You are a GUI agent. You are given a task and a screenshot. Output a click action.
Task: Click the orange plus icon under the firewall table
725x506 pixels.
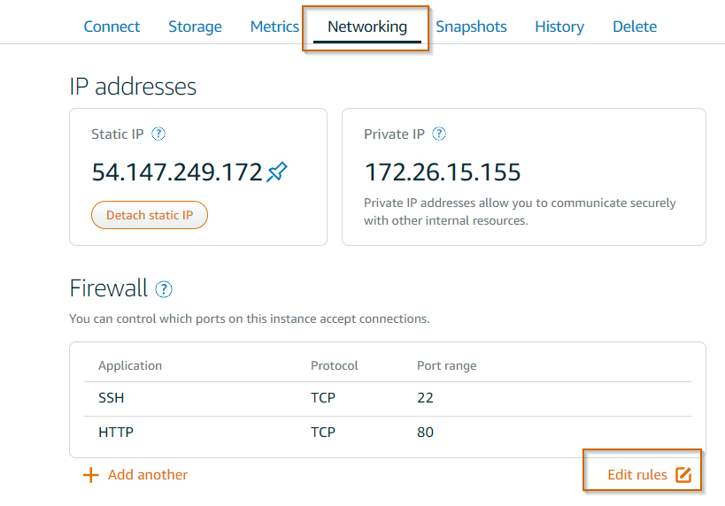[x=90, y=475]
